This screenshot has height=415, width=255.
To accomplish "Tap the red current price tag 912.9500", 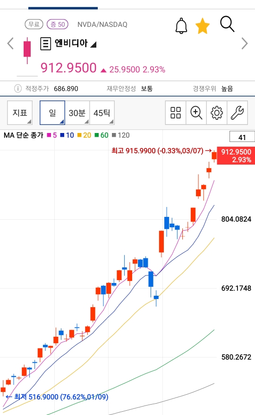I will [236, 156].
